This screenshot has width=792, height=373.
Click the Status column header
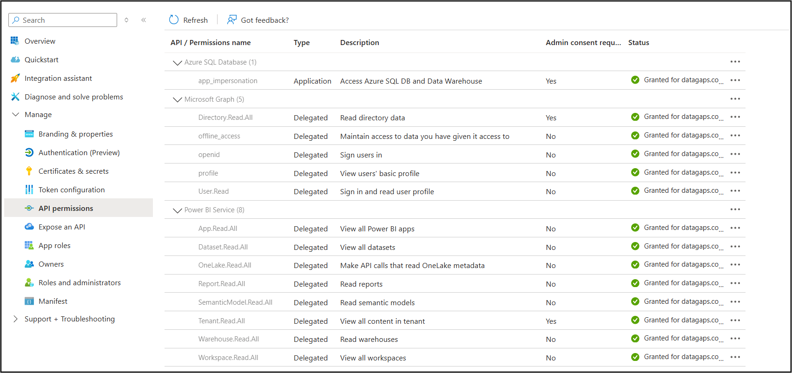[x=639, y=42]
